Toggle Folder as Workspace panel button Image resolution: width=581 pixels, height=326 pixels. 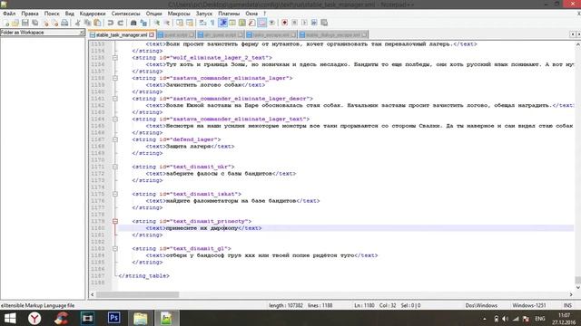pos(262,23)
